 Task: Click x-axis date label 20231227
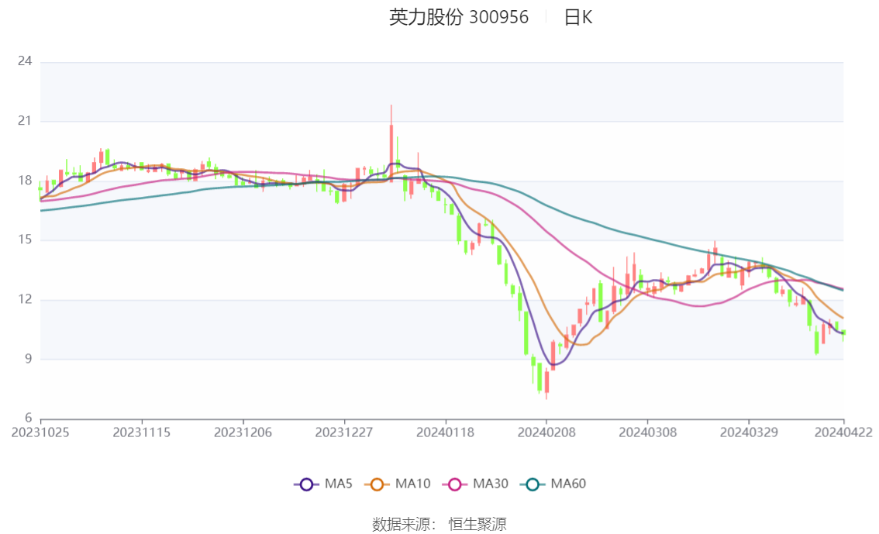343,432
